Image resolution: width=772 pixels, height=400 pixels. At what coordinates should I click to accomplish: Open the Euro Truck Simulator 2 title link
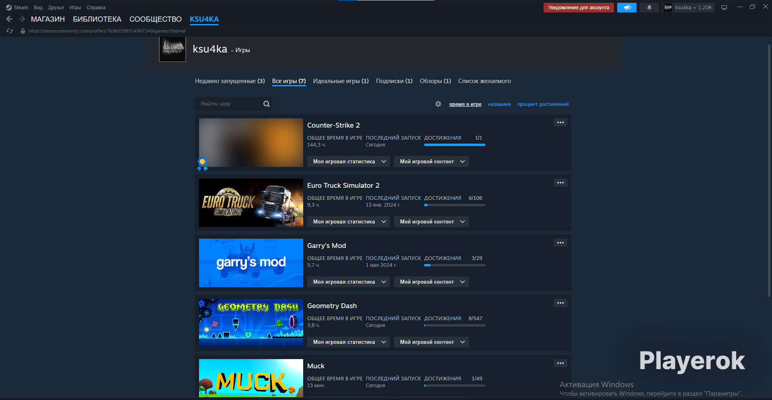pyautogui.click(x=343, y=185)
